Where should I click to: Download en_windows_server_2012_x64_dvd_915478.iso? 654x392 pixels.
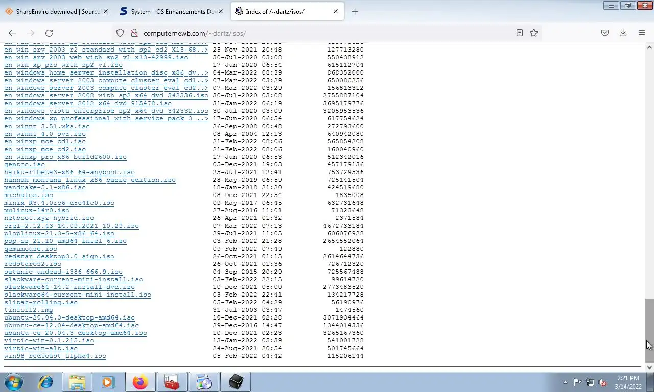(88, 103)
